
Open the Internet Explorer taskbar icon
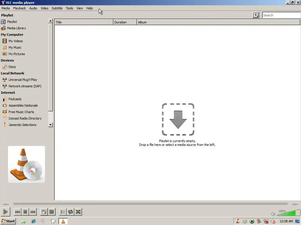point(34,221)
